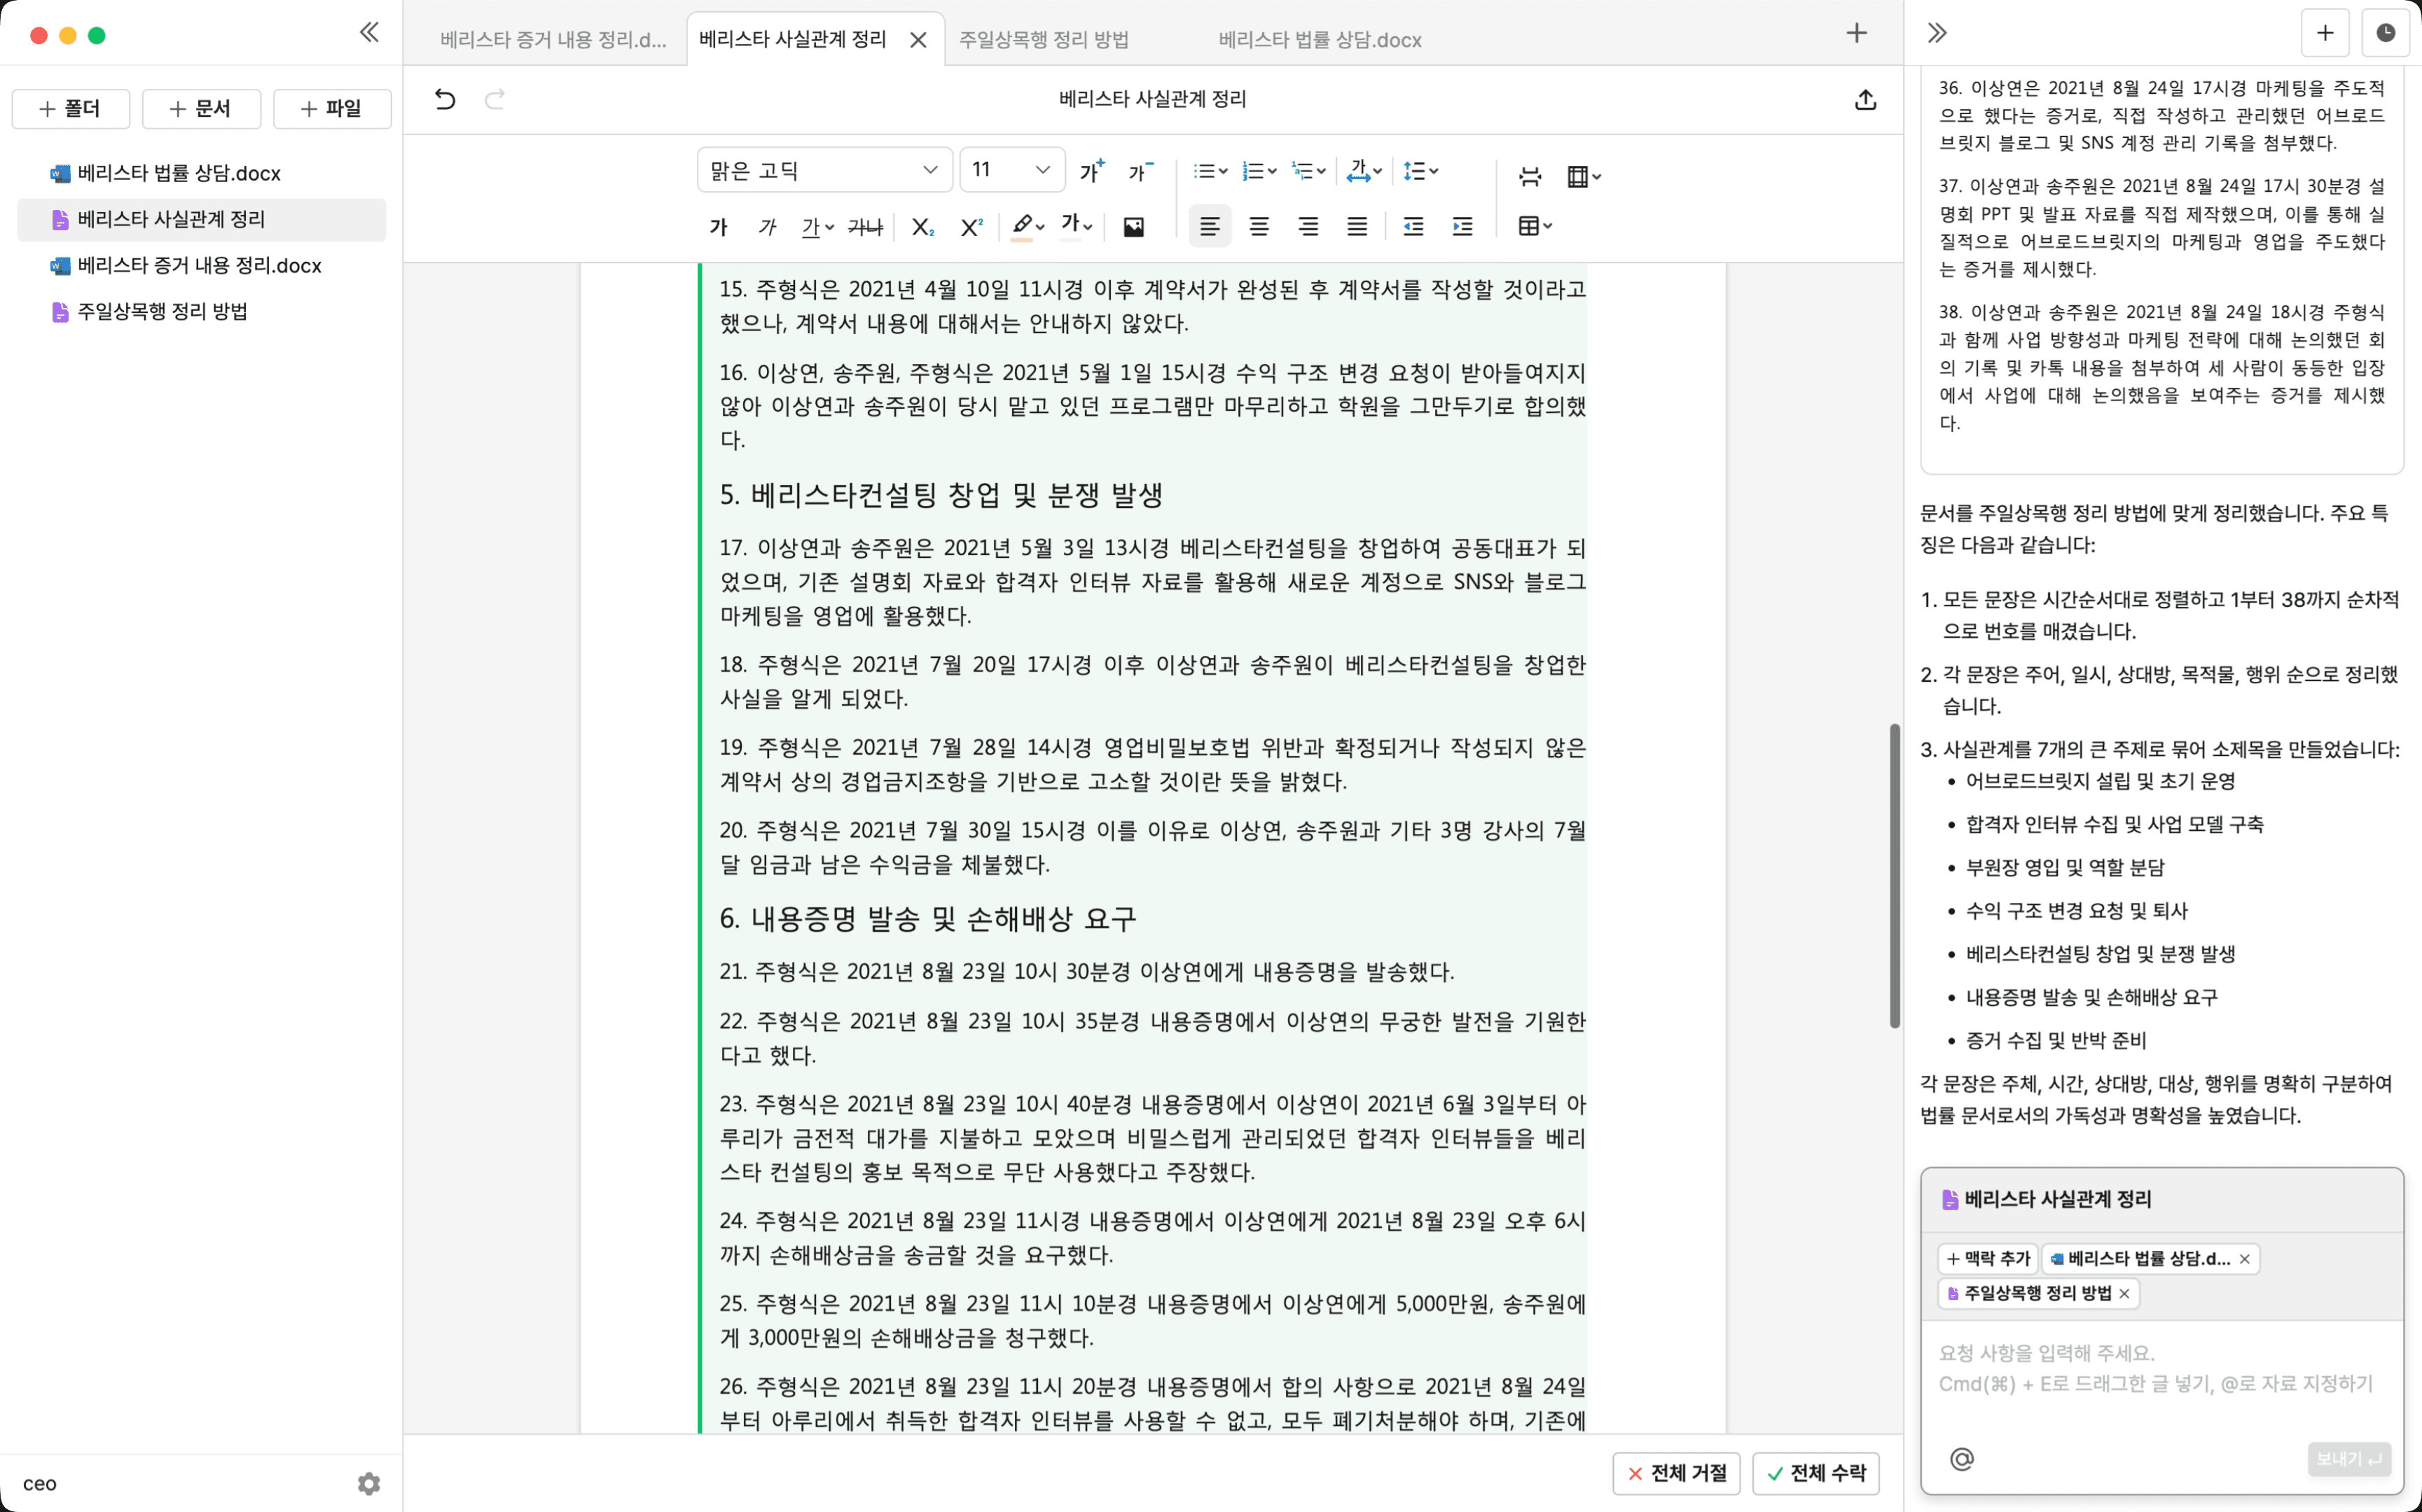Toggle subscript formatting
This screenshot has height=1512, width=2422.
click(922, 227)
